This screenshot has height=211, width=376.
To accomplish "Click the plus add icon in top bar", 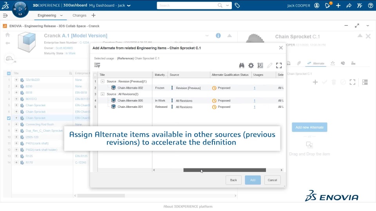I will click(x=338, y=5).
